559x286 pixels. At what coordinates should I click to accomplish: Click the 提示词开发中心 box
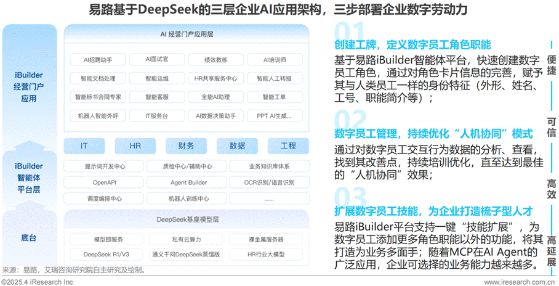[104, 166]
